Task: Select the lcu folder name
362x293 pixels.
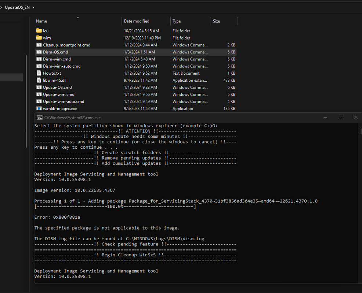Action: point(46,31)
